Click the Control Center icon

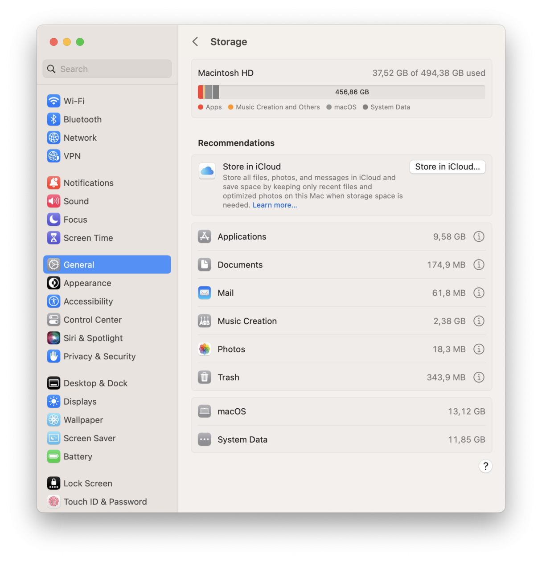pyautogui.click(x=53, y=320)
